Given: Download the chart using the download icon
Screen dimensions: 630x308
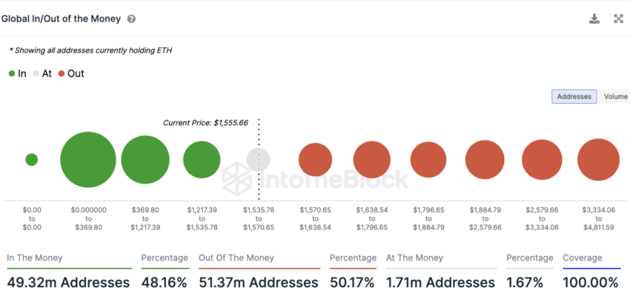Looking at the screenshot, I should point(594,19).
